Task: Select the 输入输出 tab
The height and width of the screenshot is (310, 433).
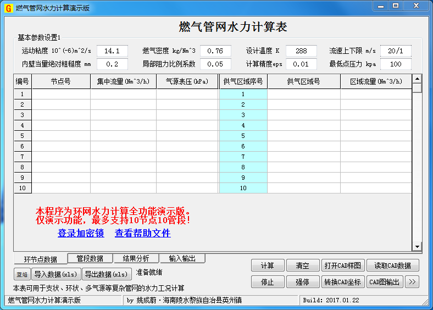Action: pyautogui.click(x=182, y=258)
